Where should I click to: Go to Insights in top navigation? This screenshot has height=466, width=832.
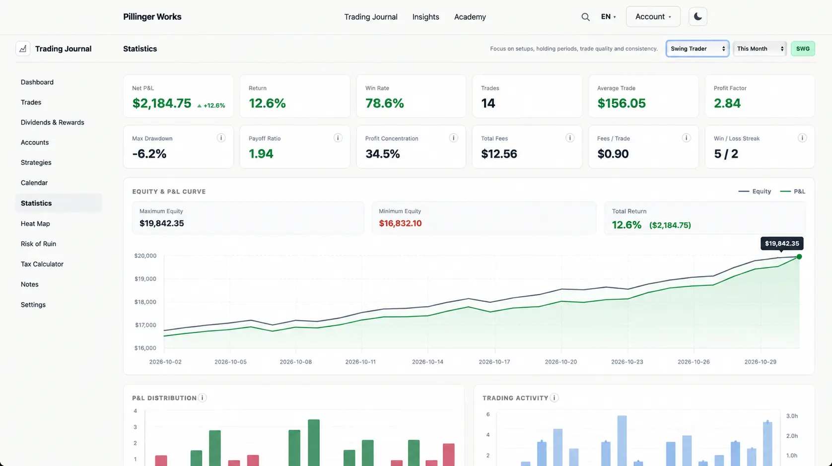click(425, 17)
